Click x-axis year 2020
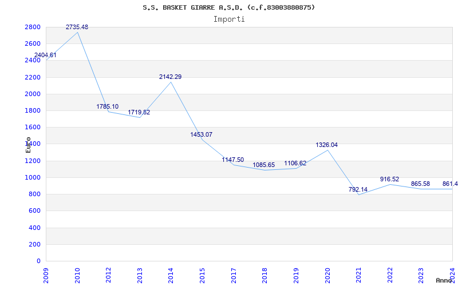Viewport: 458px width, 286px height. click(327, 275)
